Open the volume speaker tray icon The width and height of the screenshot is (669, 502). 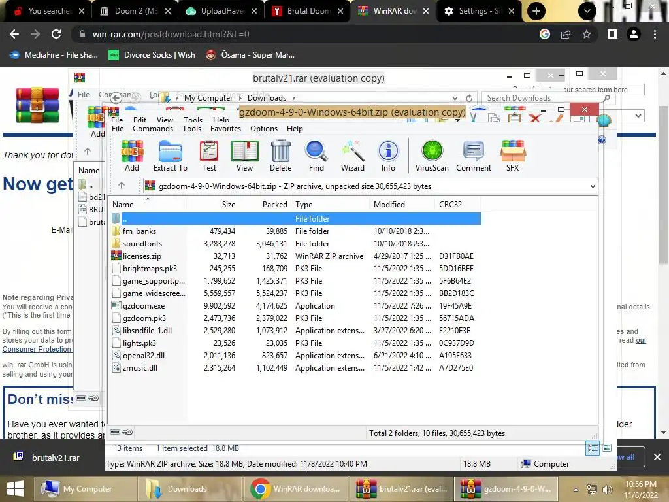607,489
